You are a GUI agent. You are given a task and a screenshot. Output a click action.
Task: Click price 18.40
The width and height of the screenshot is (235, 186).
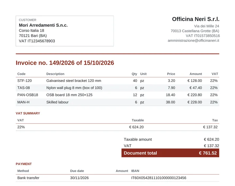pos(170,95)
